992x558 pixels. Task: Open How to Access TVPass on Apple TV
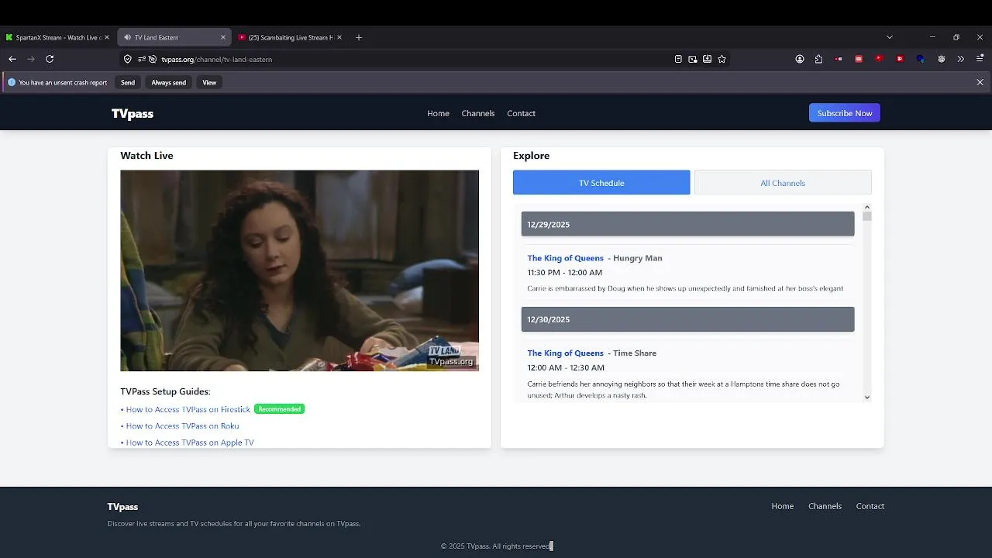click(x=190, y=443)
